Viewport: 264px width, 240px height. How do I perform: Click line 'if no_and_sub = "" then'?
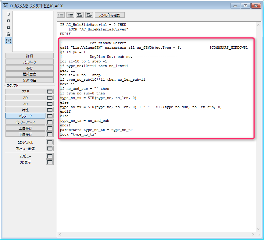(x=84, y=89)
